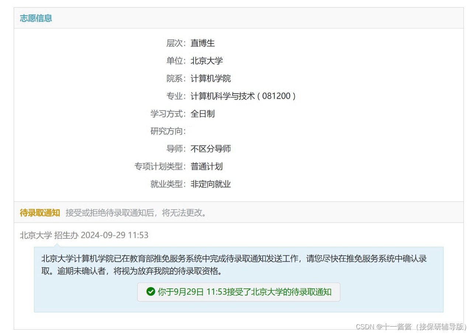Select the 就业类型 label
This screenshot has height=334, width=472.
tap(168, 184)
